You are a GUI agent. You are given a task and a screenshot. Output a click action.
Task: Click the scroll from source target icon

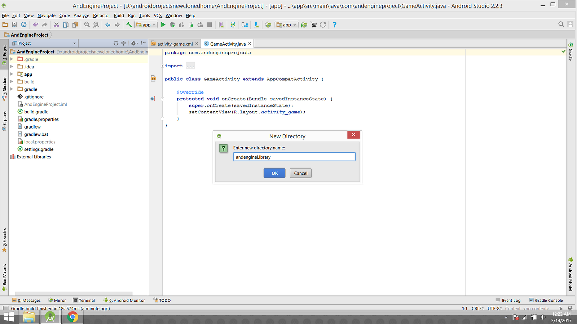pyautogui.click(x=116, y=43)
